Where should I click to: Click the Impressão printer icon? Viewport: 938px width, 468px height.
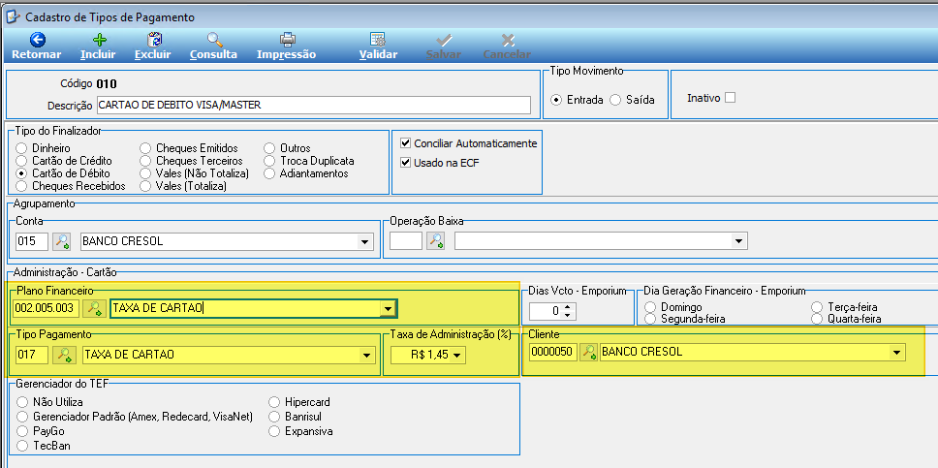[288, 41]
